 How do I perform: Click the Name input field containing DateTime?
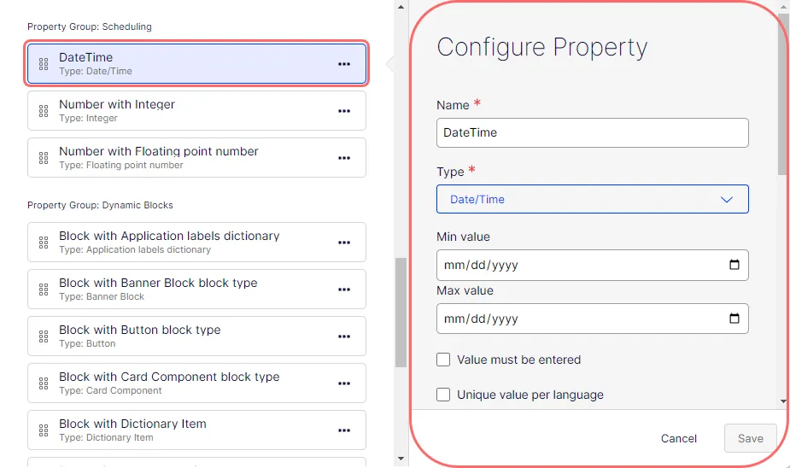pos(593,132)
